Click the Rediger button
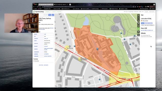 [47, 12]
